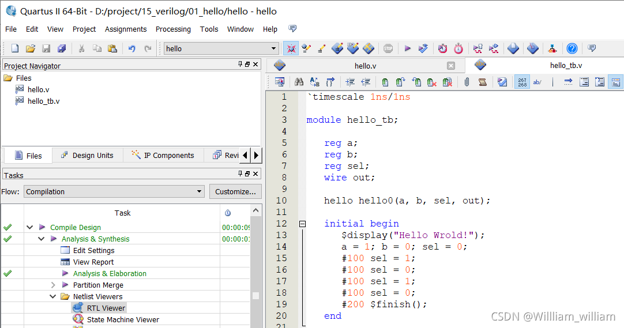624x328 pixels.
Task: Close the hello.v tab
Action: (x=450, y=66)
